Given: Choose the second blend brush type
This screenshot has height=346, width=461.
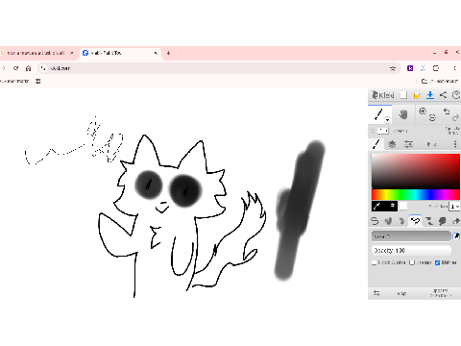Looking at the screenshot, I should [388, 221].
